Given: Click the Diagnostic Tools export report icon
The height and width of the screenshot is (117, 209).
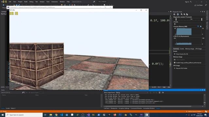Looking at the screenshot, I should 178,14.
